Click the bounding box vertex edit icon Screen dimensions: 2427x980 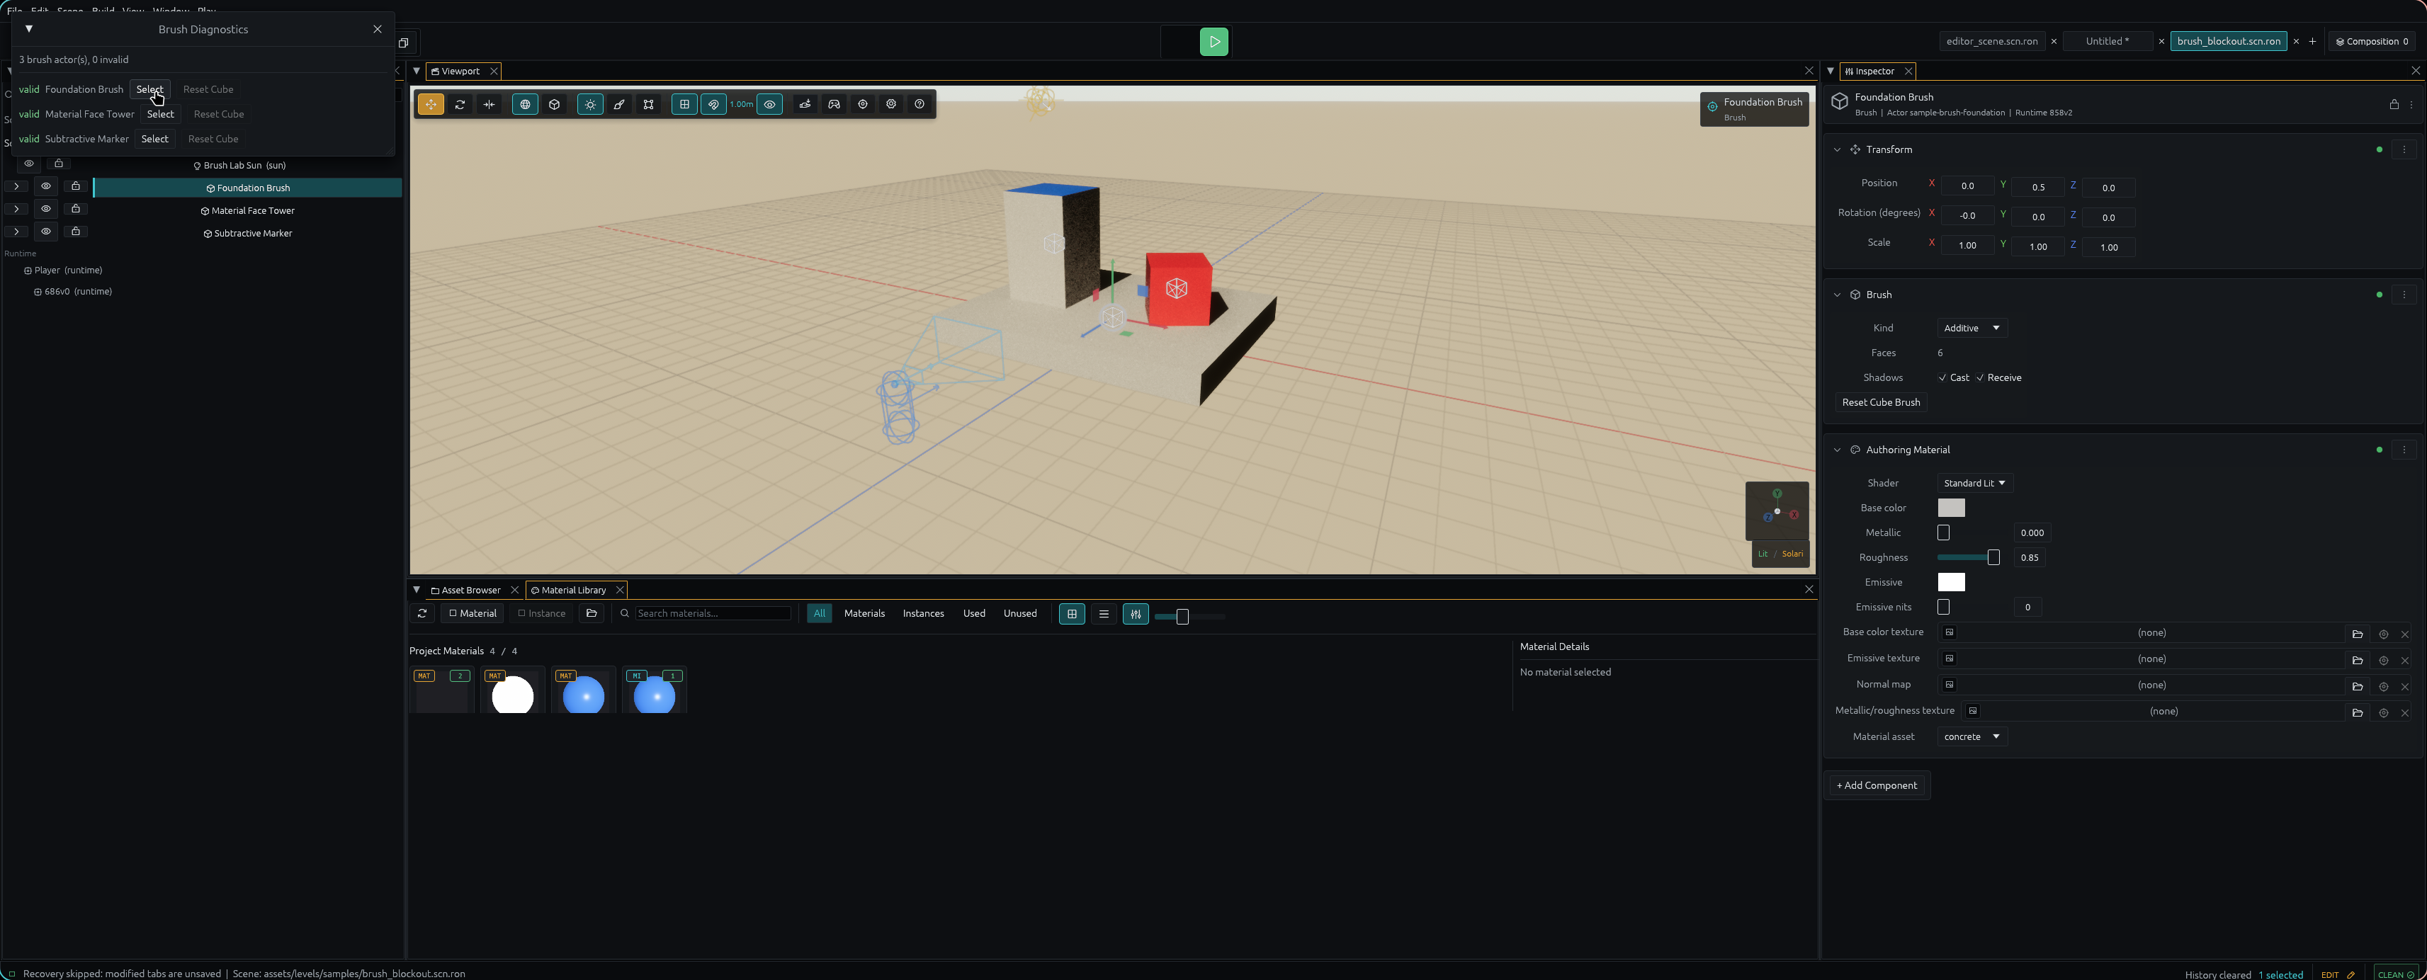point(648,105)
